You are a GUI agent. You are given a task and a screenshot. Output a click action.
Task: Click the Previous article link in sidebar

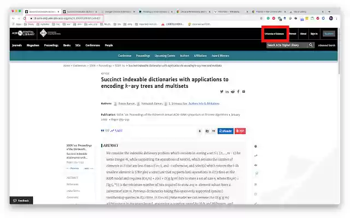[73, 168]
